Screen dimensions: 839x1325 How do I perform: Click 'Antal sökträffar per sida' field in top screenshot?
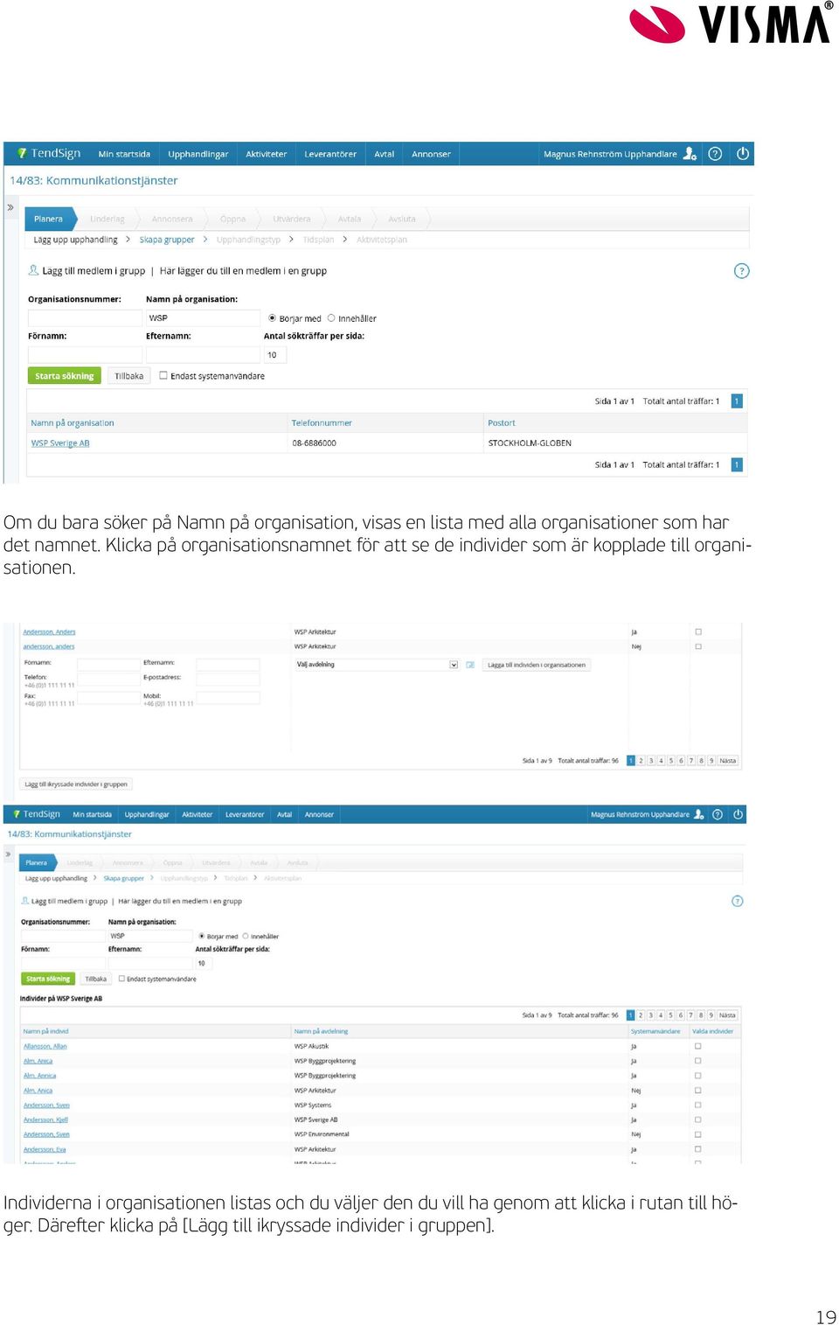(274, 355)
